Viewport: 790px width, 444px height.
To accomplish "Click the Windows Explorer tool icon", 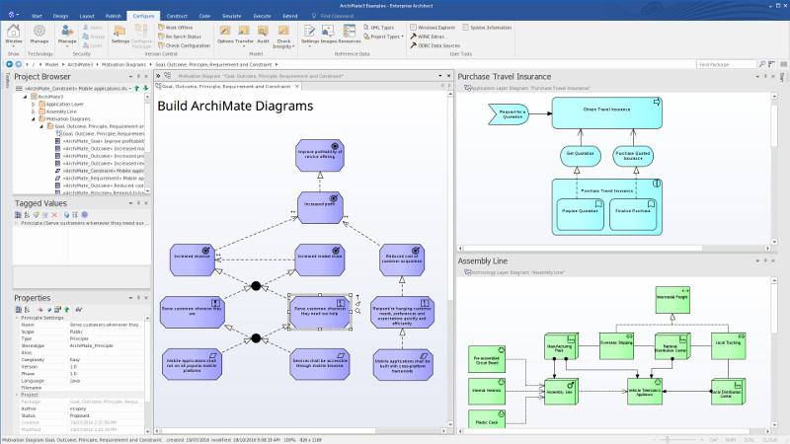I will [x=434, y=28].
